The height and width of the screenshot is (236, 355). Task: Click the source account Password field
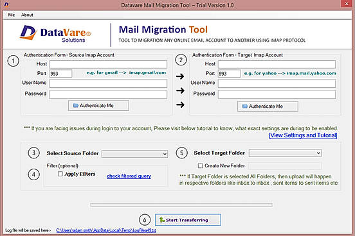pos(108,94)
